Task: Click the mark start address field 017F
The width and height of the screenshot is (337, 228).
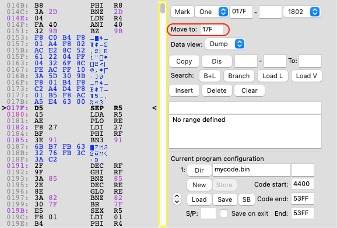Action: 241,12
